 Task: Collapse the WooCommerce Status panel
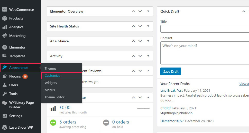(148, 98)
